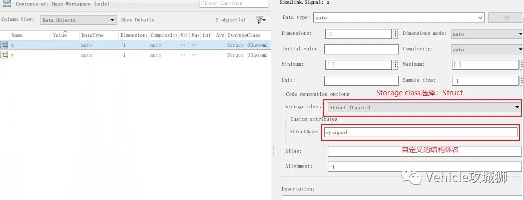The image size is (524, 200).
Task: Click the Description text area
Action: click(403, 198)
